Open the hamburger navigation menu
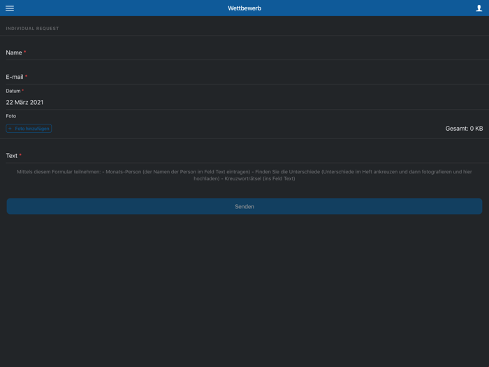The height and width of the screenshot is (367, 489). coord(10,8)
